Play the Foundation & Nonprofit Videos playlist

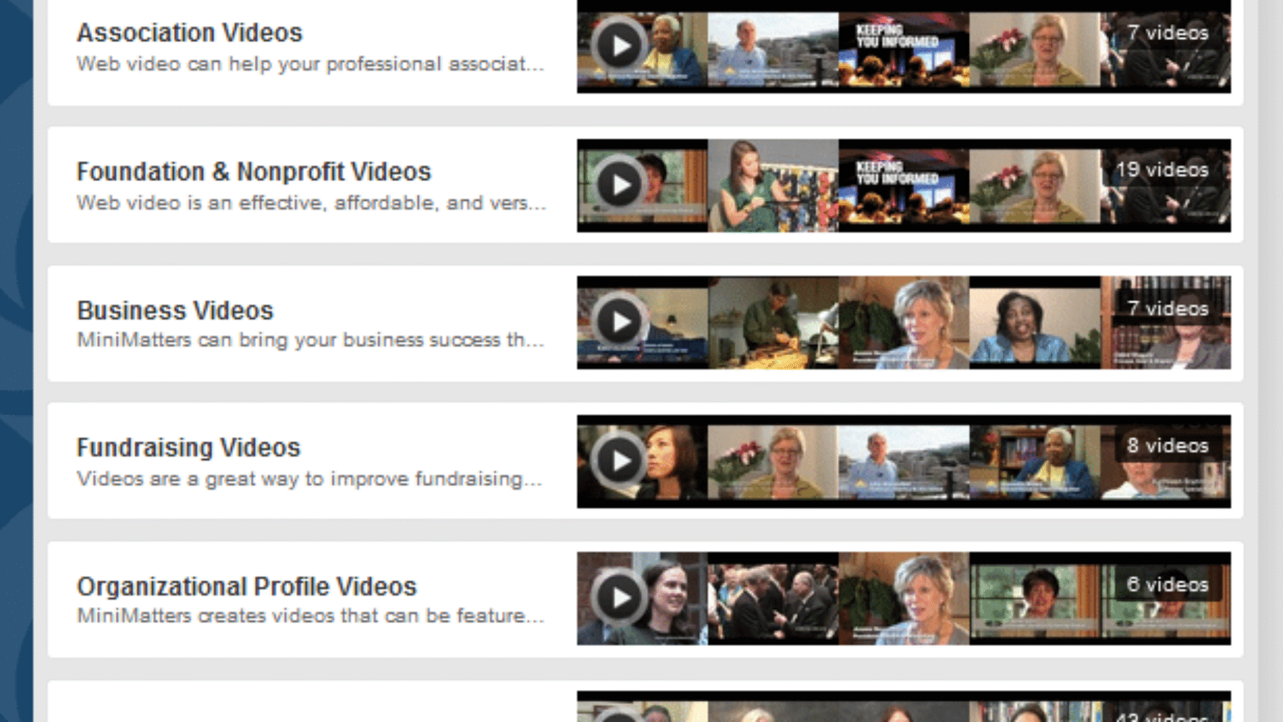[x=619, y=184]
